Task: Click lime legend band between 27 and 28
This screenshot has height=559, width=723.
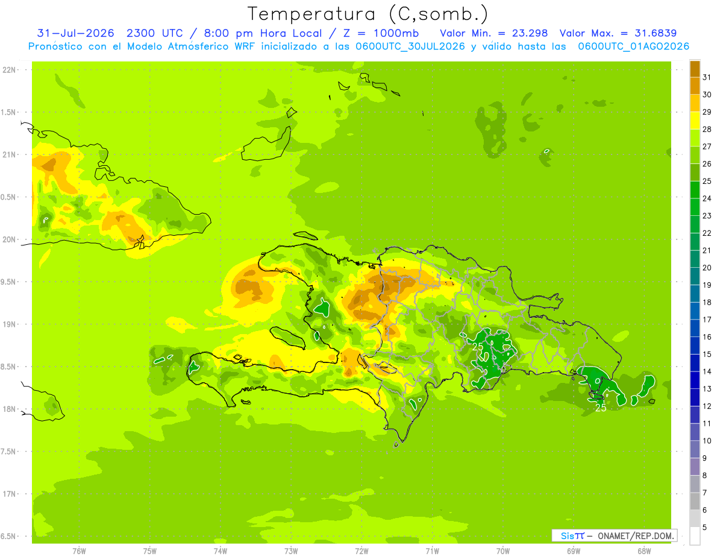Action: point(695,138)
